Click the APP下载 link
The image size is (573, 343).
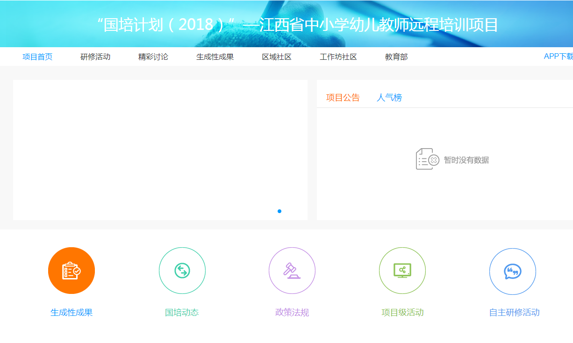(x=559, y=57)
